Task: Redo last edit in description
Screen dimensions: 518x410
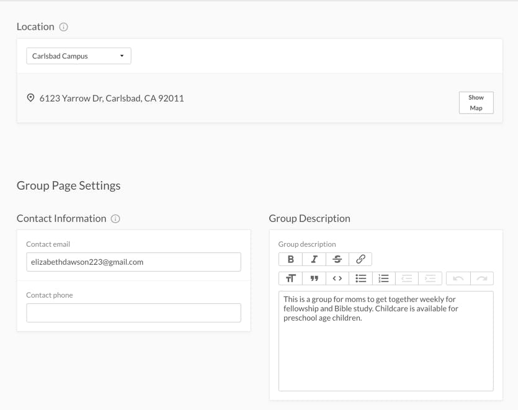Action: point(482,279)
